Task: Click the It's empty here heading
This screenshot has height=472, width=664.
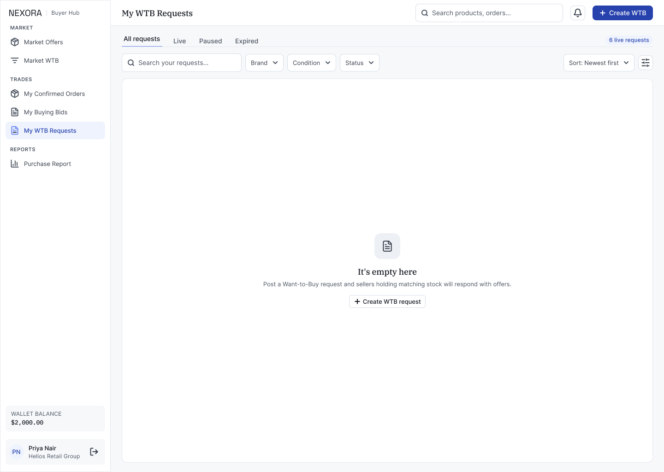Action: point(387,272)
